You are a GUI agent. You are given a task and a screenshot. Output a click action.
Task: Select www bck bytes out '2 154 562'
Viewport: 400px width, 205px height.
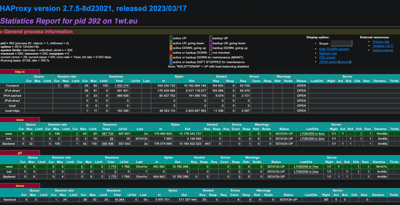click(195, 139)
